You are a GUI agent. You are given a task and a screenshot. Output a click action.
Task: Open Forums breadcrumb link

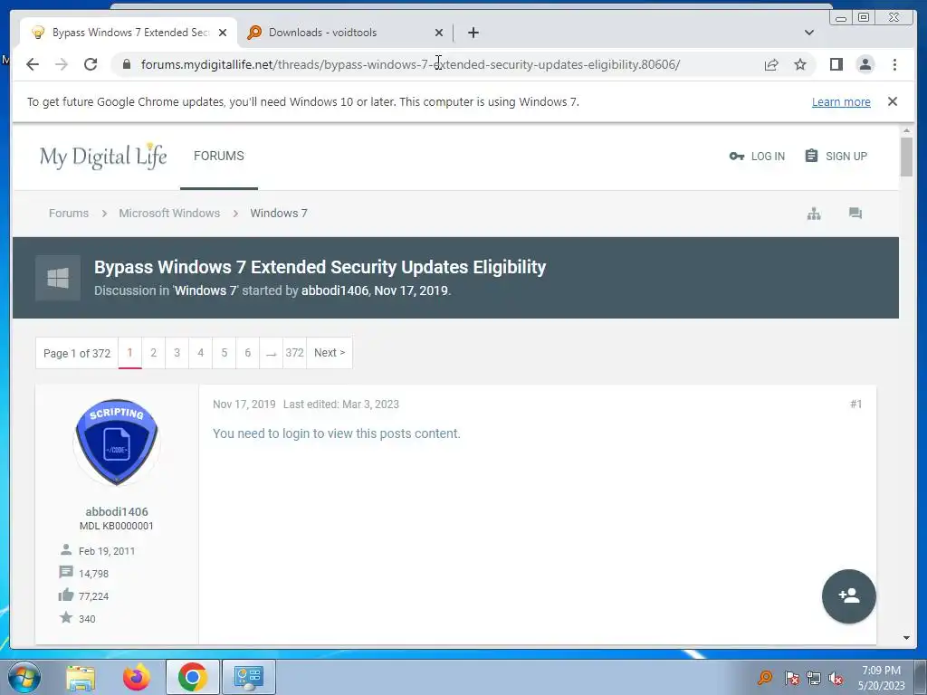[x=69, y=214]
